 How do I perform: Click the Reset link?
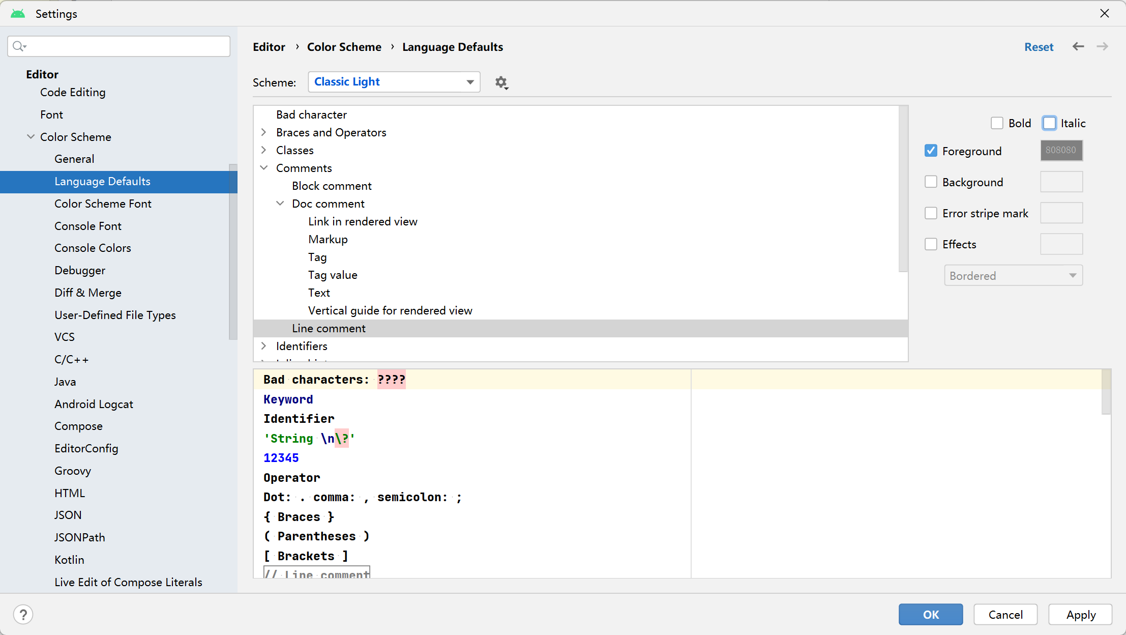(x=1039, y=47)
